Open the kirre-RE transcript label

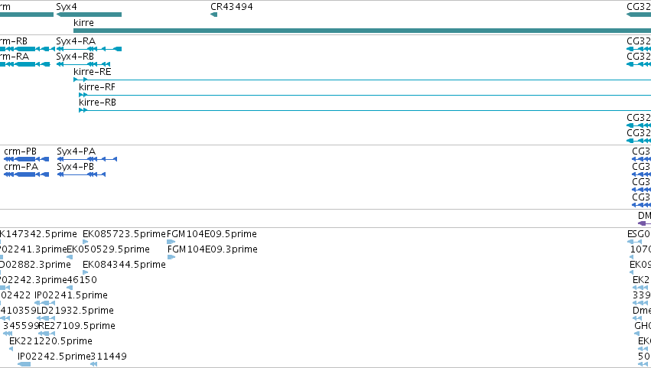tap(93, 72)
